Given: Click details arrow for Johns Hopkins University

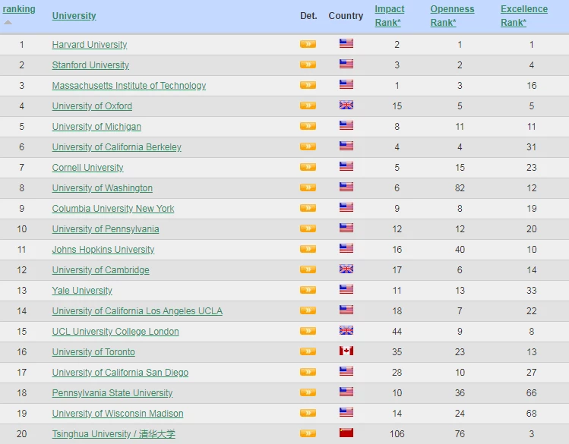Looking at the screenshot, I should (x=308, y=249).
